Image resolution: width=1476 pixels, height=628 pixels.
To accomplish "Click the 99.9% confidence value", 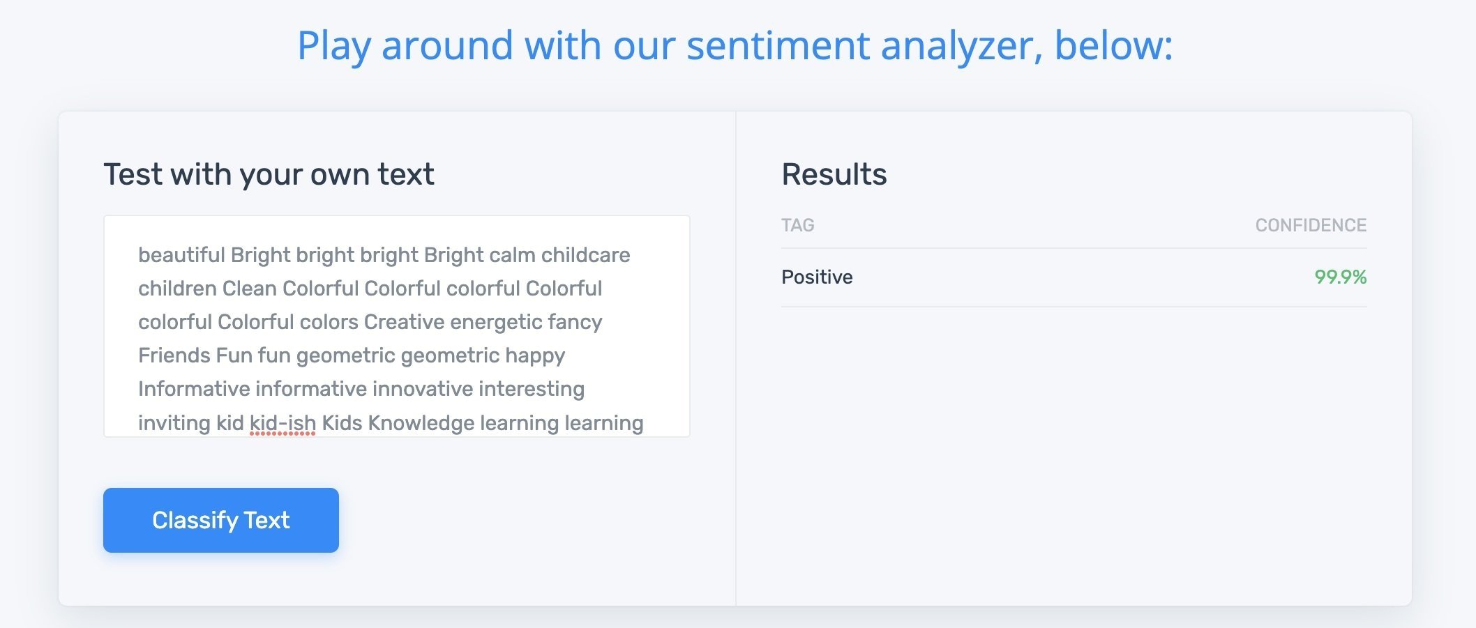I will tap(1340, 277).
